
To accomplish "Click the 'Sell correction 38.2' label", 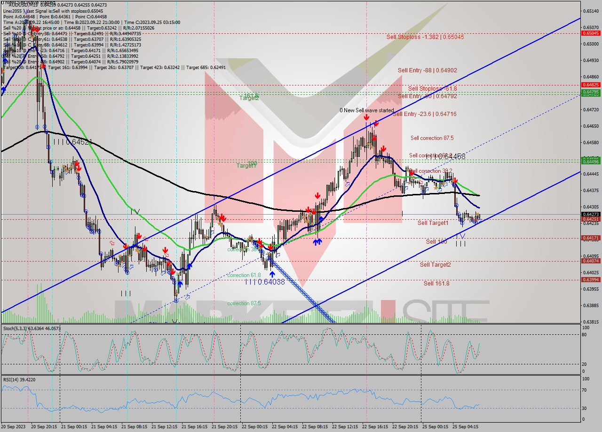I will (431, 171).
